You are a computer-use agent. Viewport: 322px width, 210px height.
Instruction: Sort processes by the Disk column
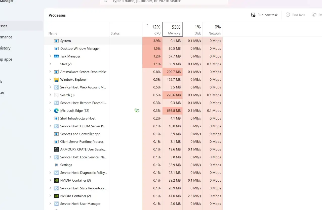[x=193, y=29]
